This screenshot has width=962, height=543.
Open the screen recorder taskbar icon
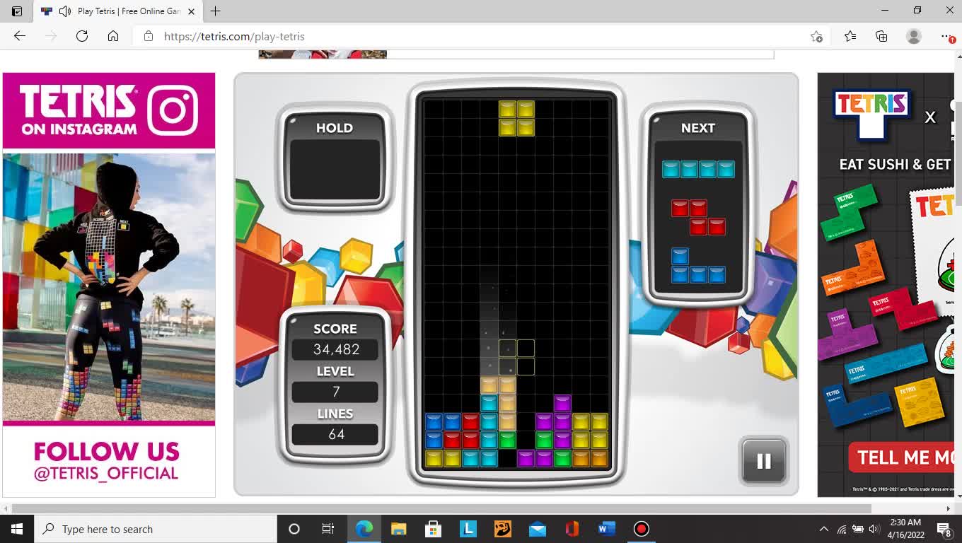point(642,529)
